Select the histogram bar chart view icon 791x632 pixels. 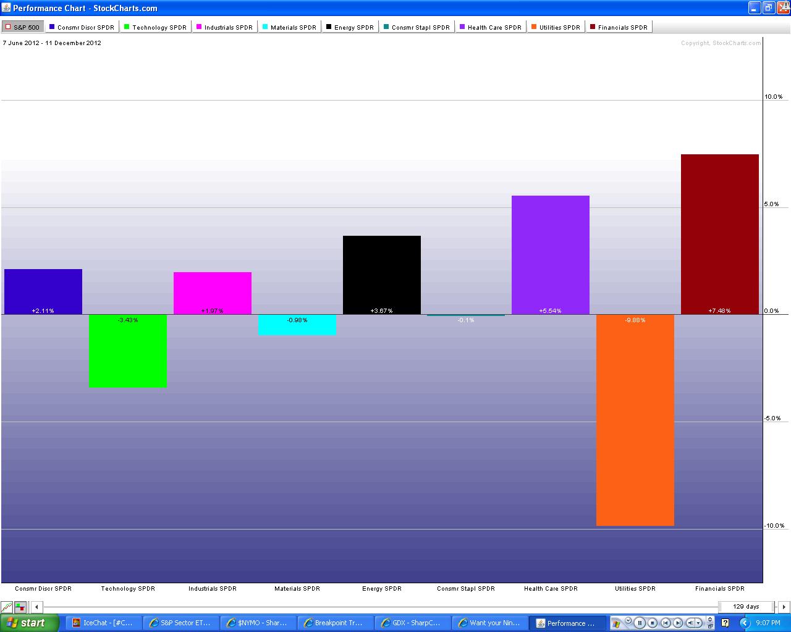point(20,607)
